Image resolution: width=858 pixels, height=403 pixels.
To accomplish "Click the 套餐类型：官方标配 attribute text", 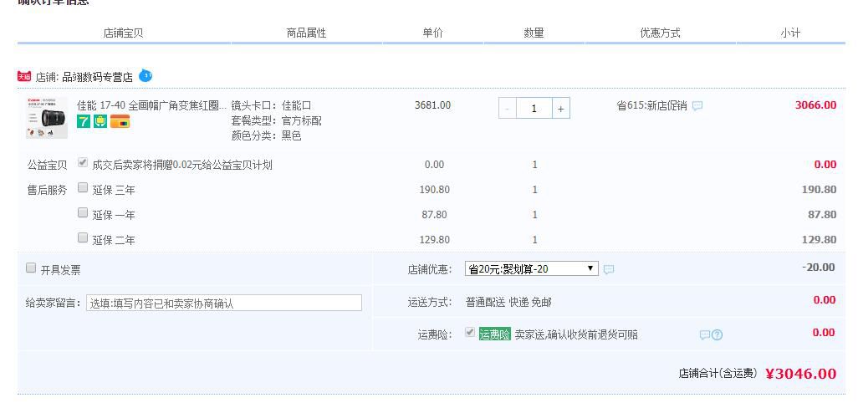I will click(276, 121).
